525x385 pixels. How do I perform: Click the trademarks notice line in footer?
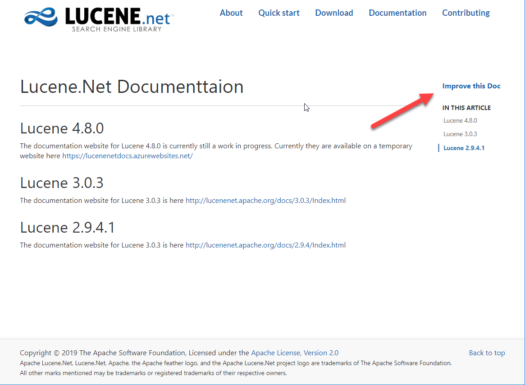236,363
